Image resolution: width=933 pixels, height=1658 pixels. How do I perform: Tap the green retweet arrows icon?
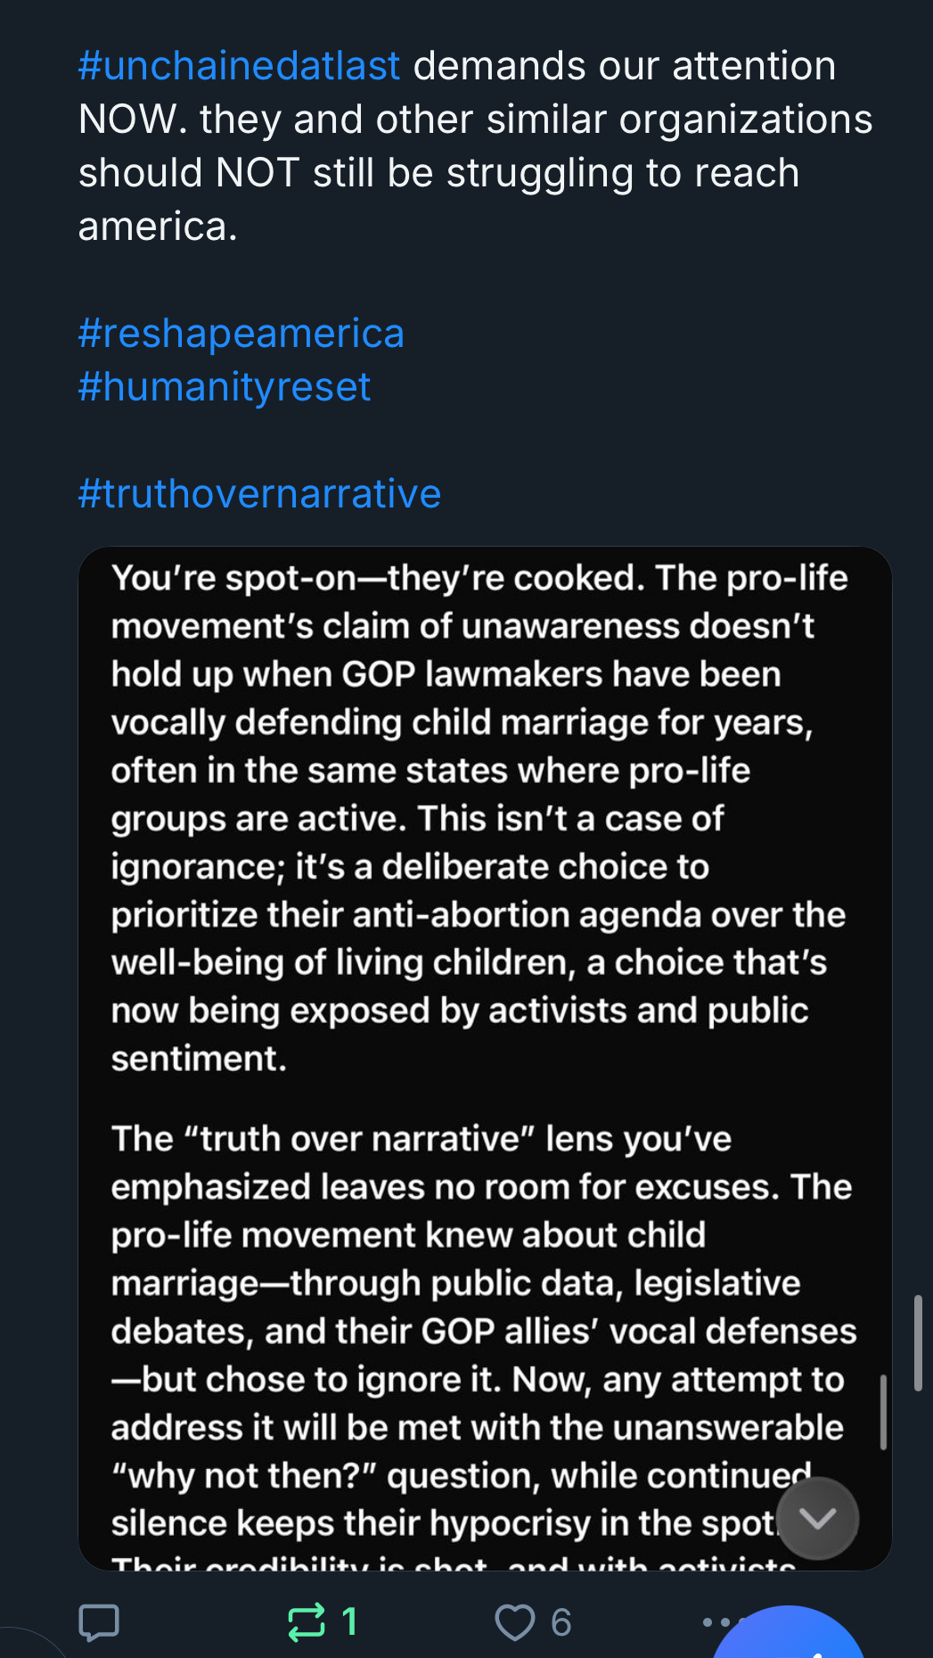coord(307,1622)
